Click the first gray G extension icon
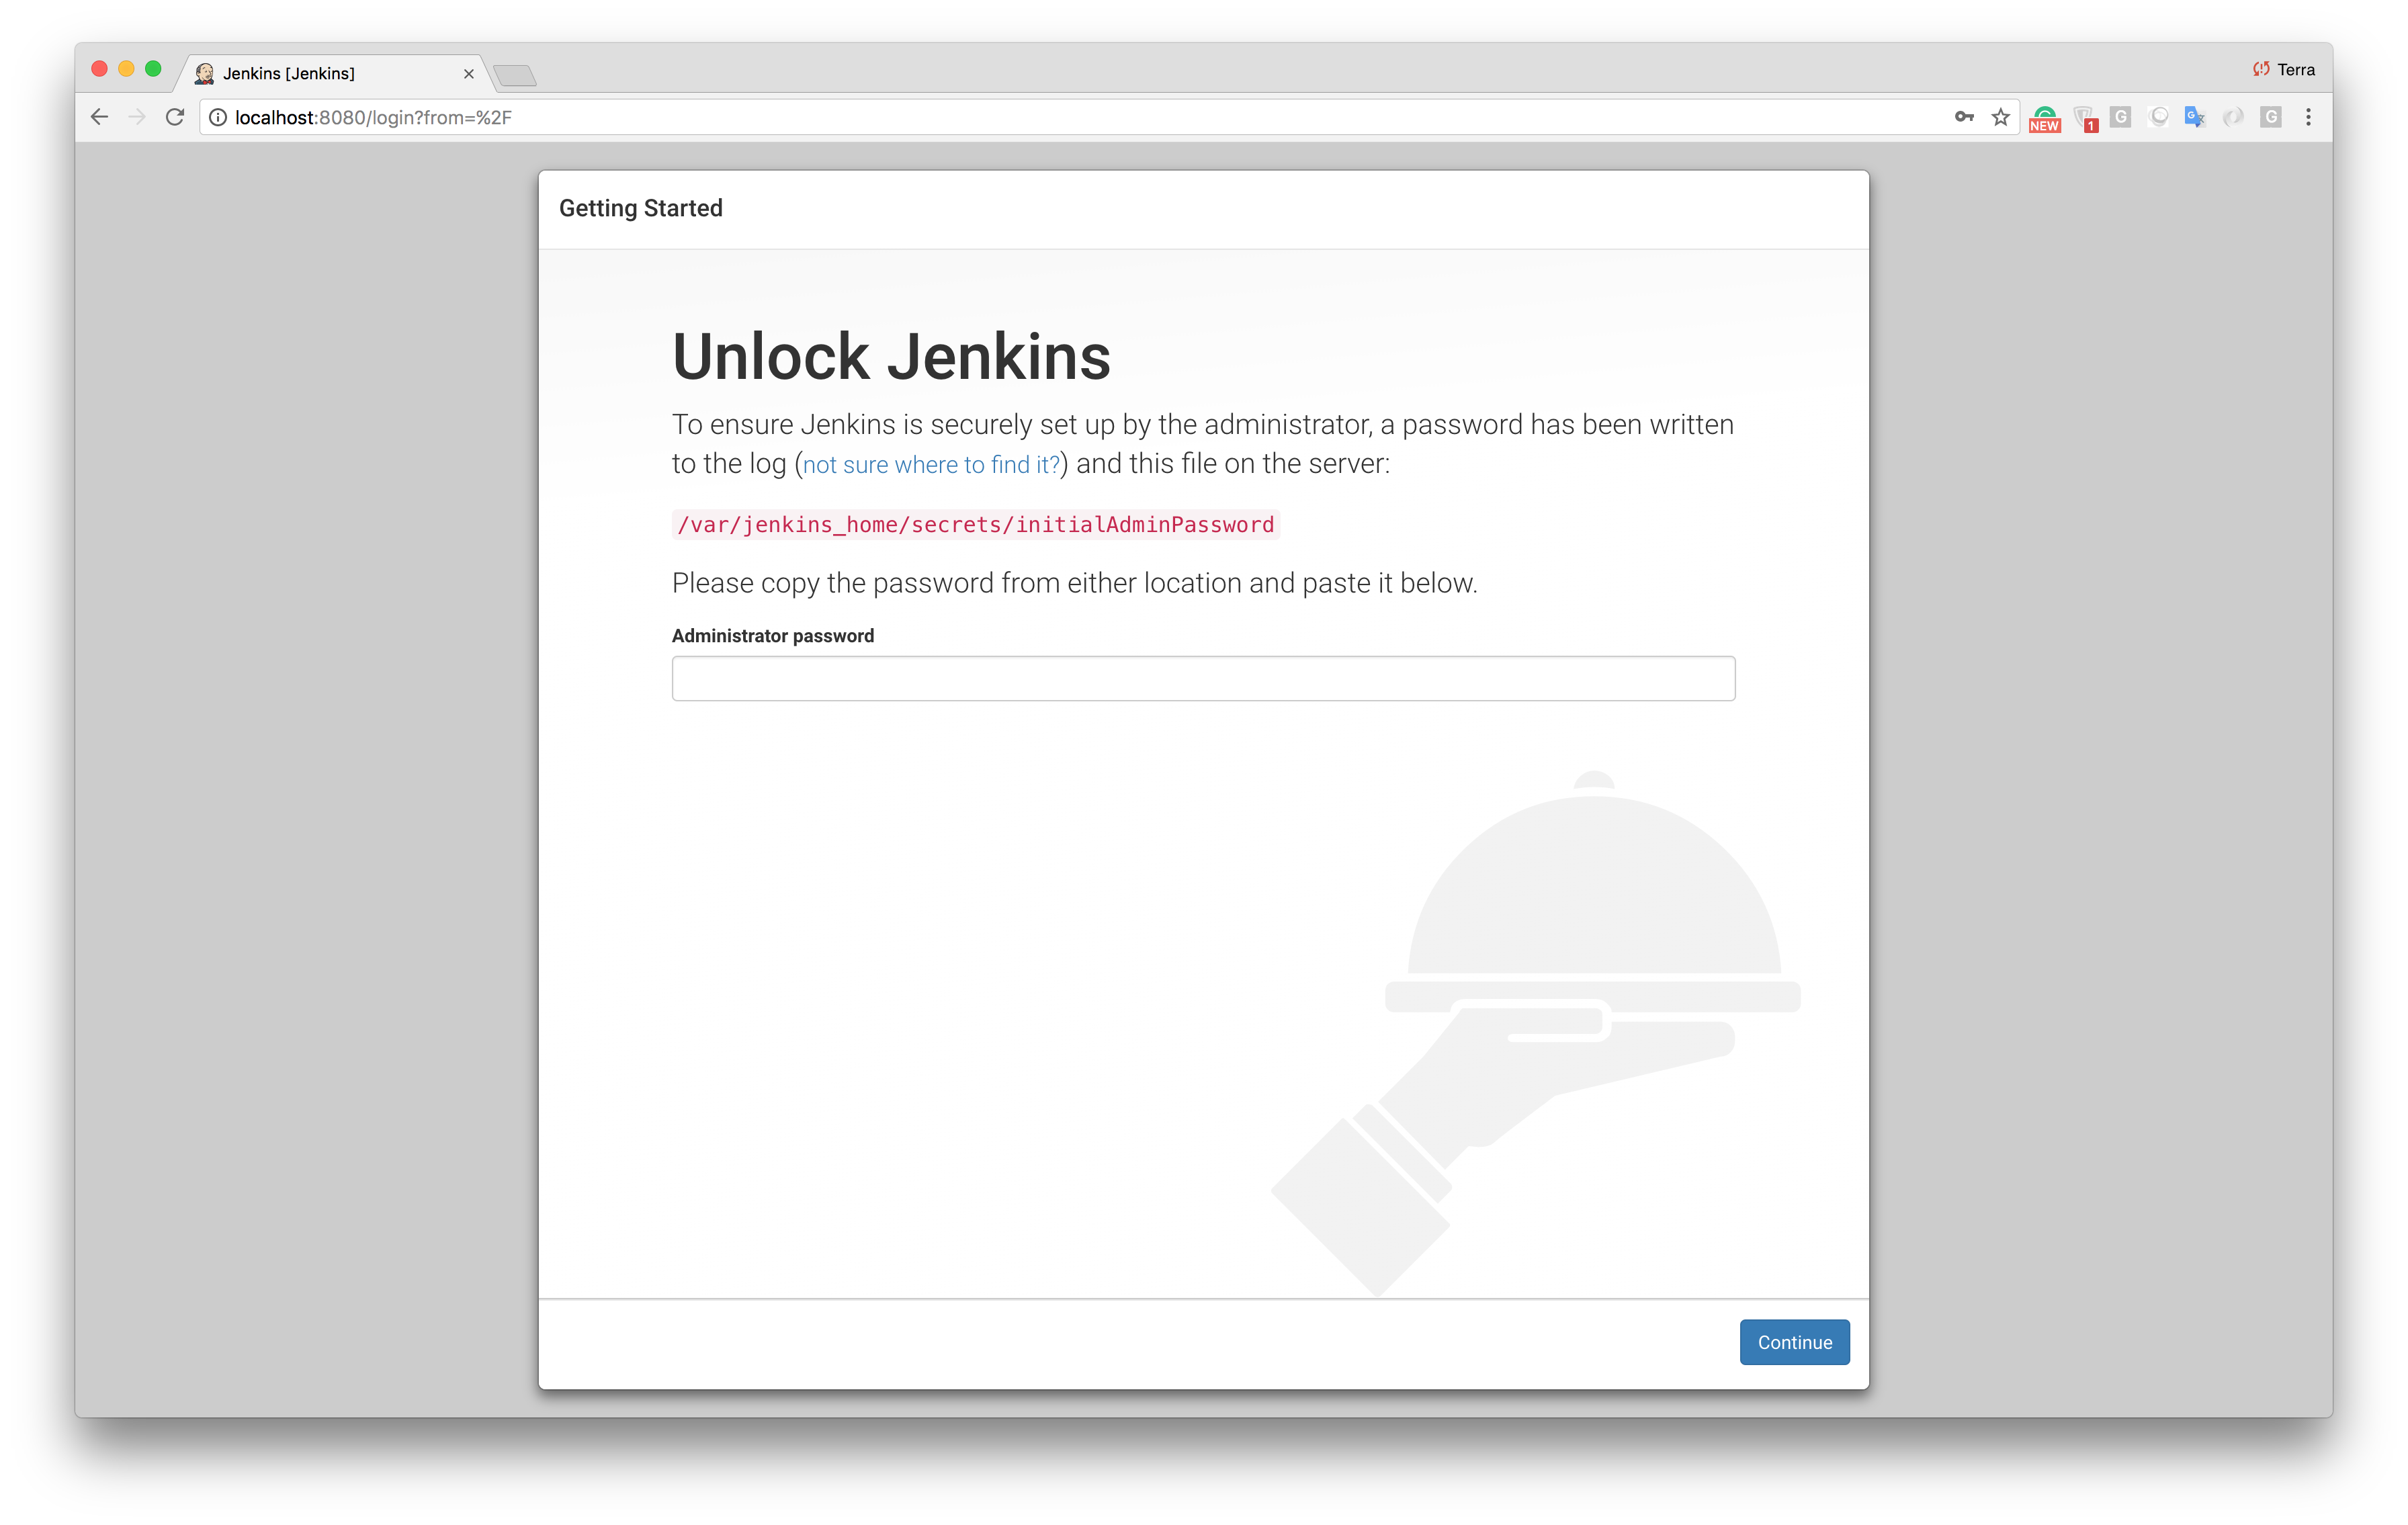Image resolution: width=2408 pixels, height=1525 pixels. click(2120, 117)
